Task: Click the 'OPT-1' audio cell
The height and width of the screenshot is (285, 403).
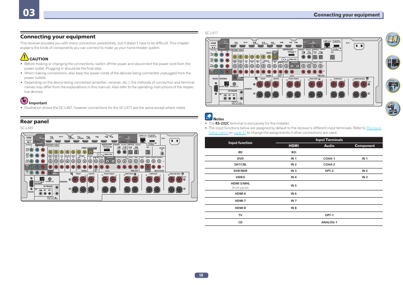Action: pos(329,215)
